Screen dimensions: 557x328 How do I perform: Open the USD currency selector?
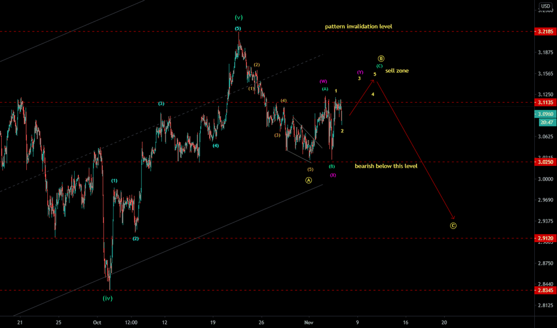click(545, 6)
